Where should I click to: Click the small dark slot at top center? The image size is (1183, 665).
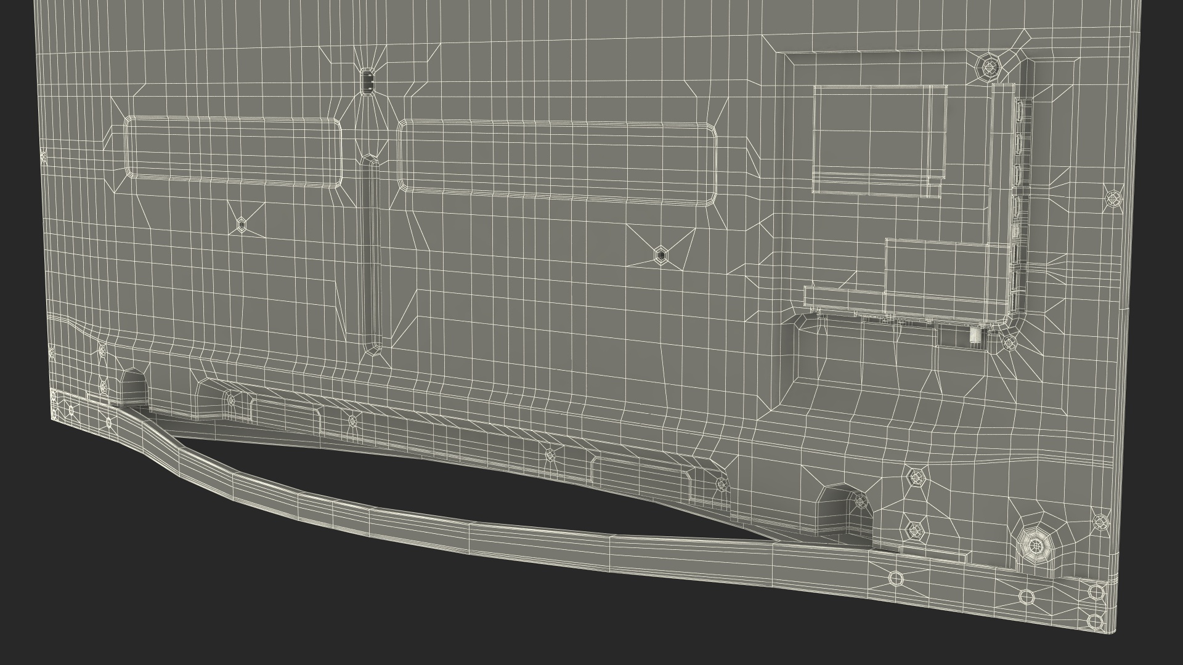click(x=367, y=81)
